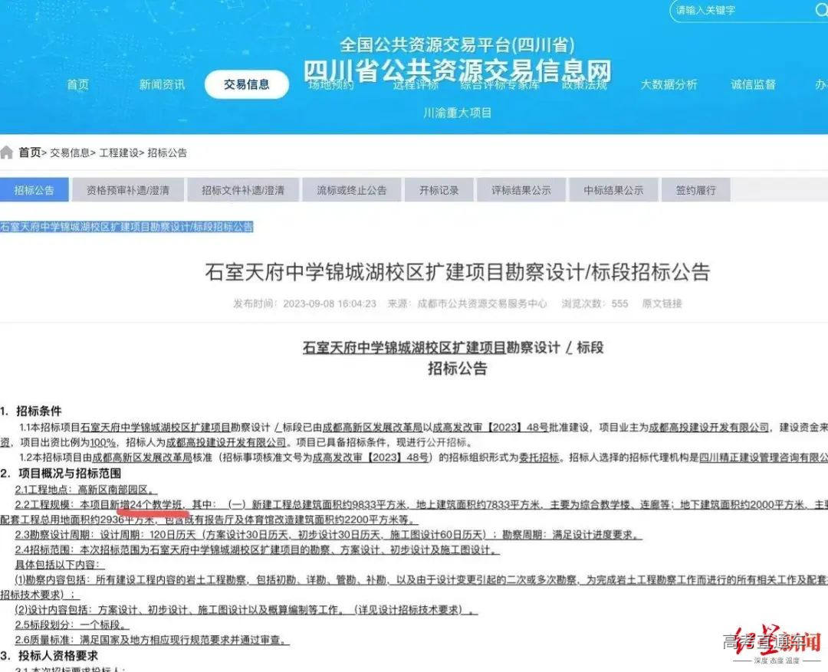This screenshot has height=672, width=828.
Task: Switch to the 流标或终止公告 tab
Action: [x=352, y=189]
